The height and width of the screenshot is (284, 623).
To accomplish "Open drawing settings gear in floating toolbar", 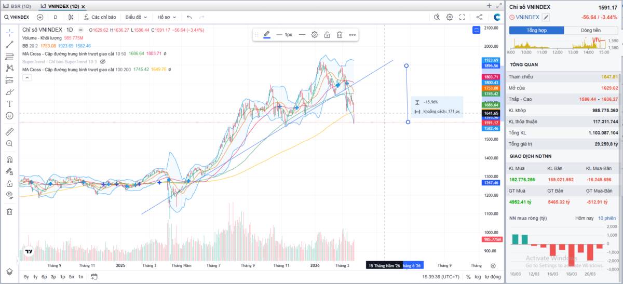I will [x=315, y=34].
